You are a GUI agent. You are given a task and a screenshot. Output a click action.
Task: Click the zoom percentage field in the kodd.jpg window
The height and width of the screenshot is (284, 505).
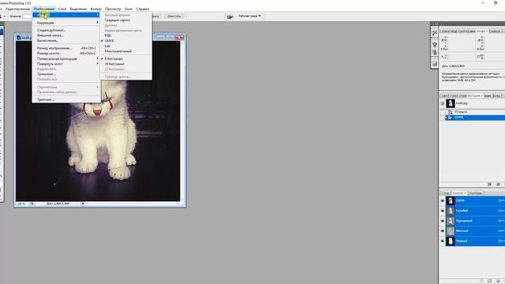click(x=21, y=204)
